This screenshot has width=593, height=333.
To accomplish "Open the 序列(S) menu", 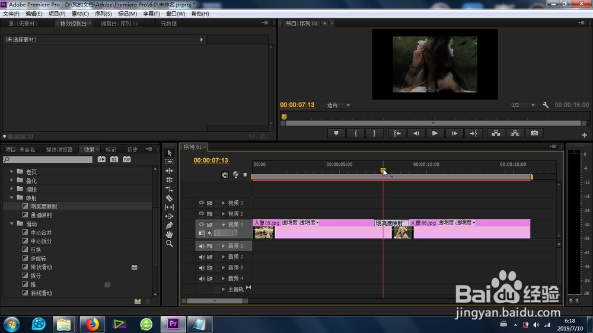I will pos(103,14).
